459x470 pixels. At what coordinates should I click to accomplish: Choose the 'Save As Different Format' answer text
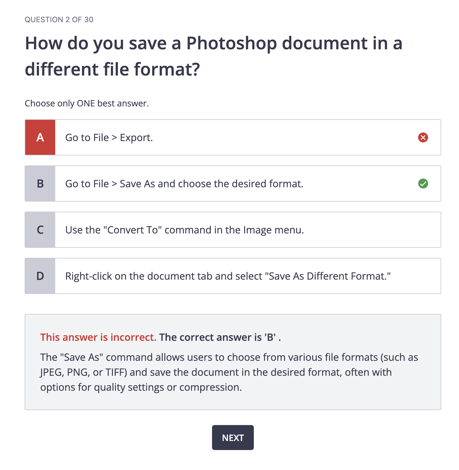tap(228, 276)
